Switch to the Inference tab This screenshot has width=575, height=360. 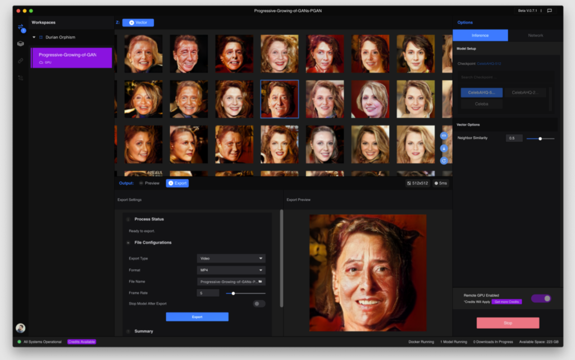[x=480, y=35]
